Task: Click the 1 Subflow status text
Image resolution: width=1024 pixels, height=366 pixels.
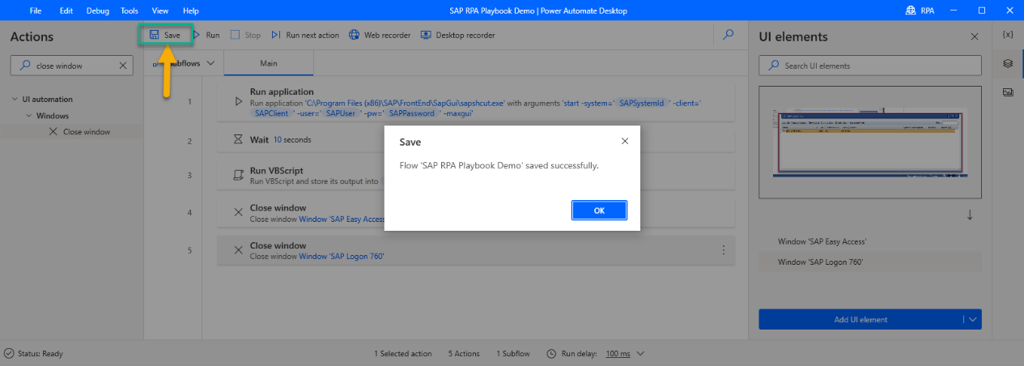Action: coord(513,354)
